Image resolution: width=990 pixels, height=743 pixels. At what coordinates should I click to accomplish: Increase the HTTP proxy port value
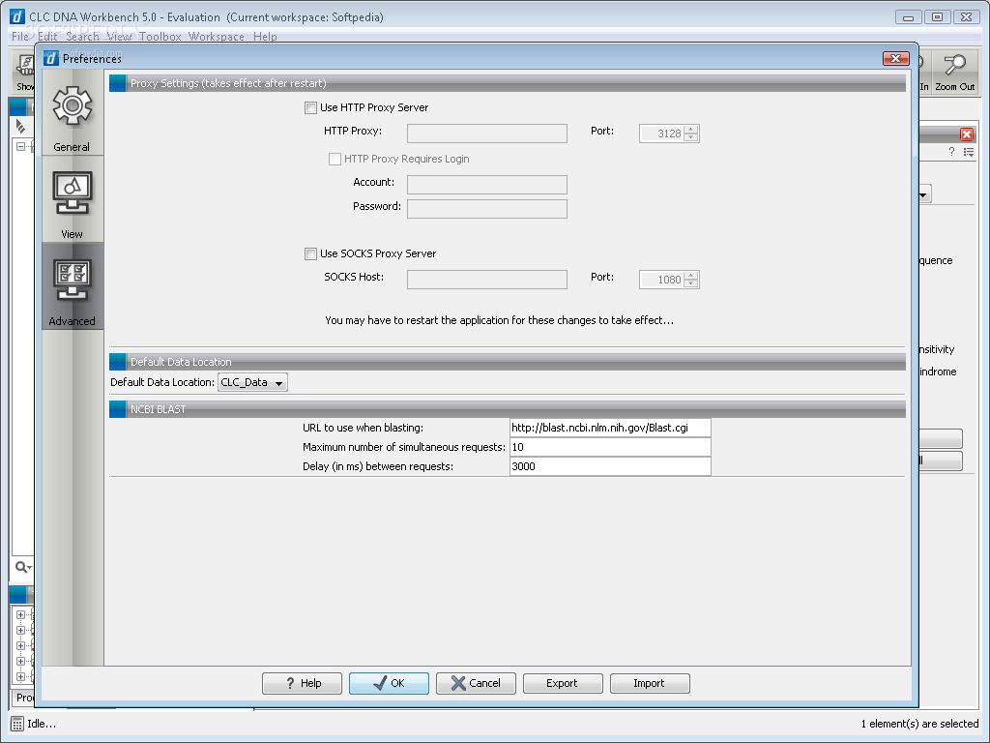(x=691, y=130)
